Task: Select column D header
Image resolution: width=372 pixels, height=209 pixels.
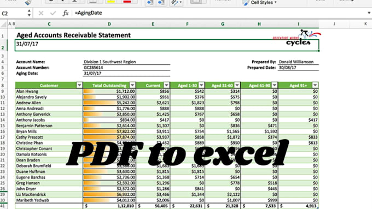Action: click(109, 24)
